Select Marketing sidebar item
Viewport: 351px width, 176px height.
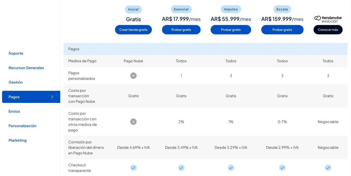click(18, 140)
